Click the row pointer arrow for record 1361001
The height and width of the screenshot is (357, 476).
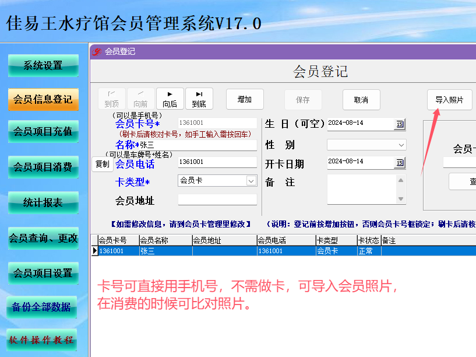click(x=95, y=251)
